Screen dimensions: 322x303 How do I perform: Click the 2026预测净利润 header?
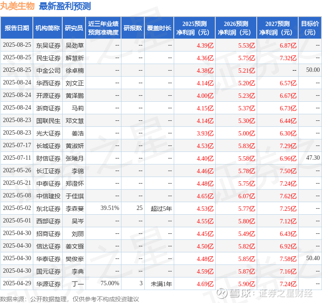coord(236,28)
